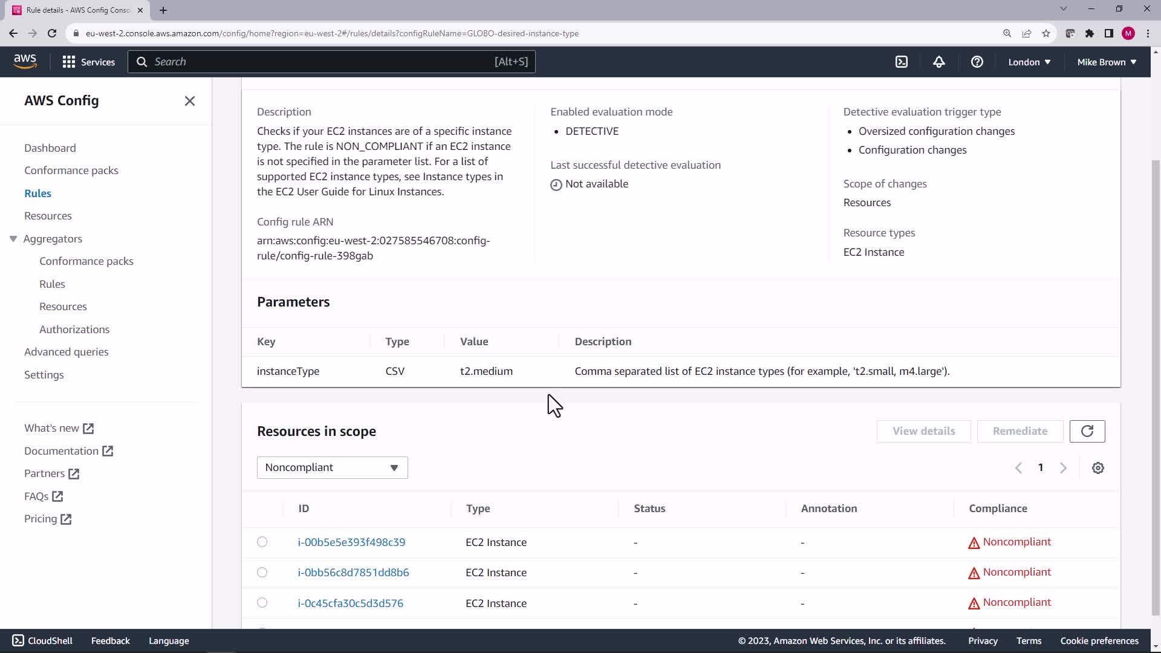Open the notifications bell icon

tap(938, 62)
